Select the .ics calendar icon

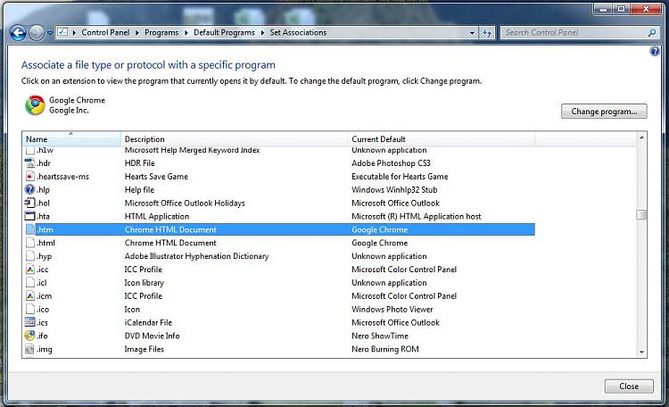(x=29, y=322)
